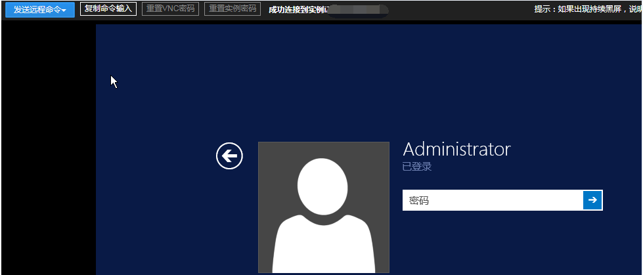
Task: Click the white head silhouette in the avatar
Action: tap(322, 185)
